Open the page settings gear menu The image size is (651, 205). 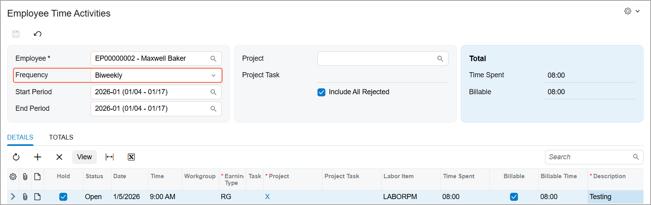pyautogui.click(x=632, y=11)
